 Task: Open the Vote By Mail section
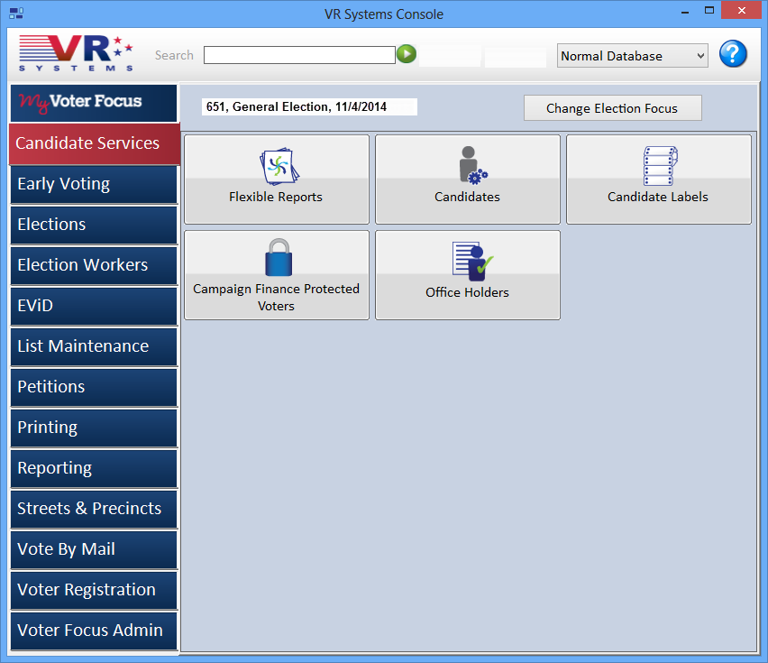[94, 550]
